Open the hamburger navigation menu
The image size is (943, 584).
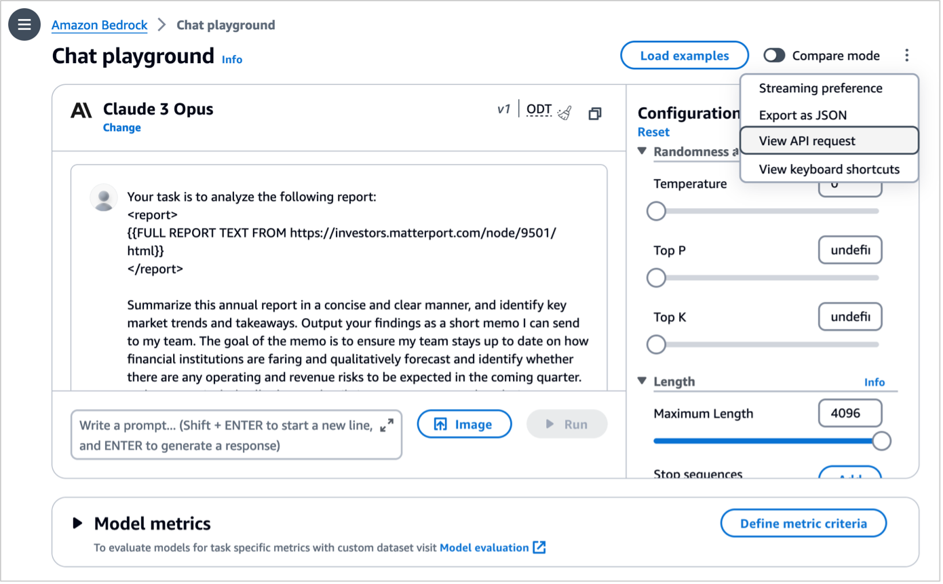click(24, 24)
